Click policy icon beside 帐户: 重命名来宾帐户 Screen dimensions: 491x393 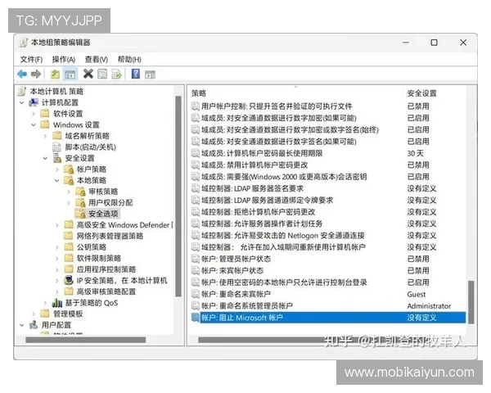(x=196, y=294)
